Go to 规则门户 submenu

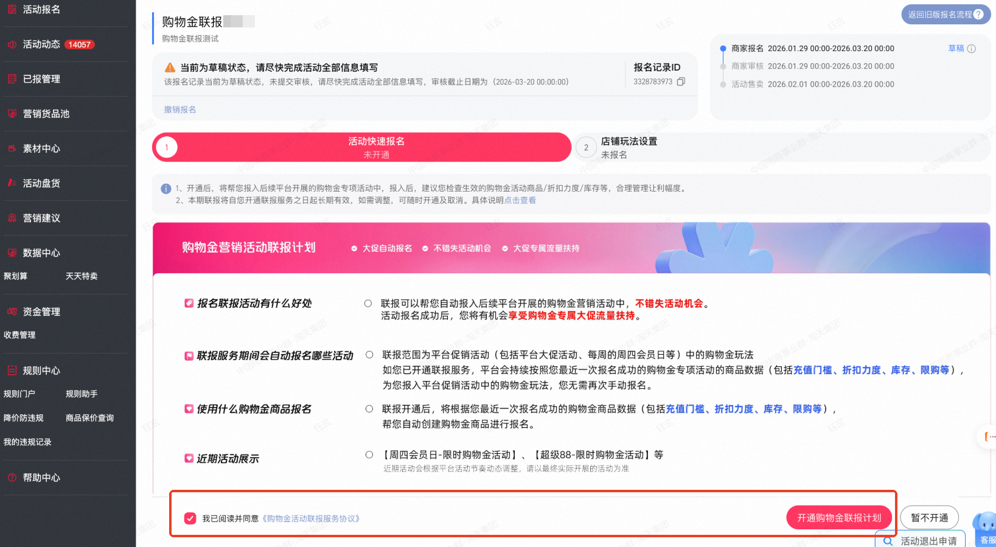click(19, 394)
